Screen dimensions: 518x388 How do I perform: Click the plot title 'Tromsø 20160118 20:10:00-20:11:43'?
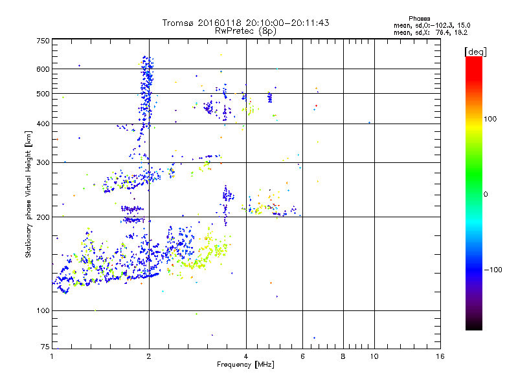(x=245, y=23)
